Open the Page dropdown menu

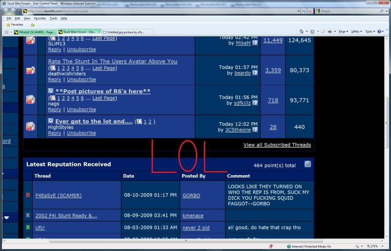coord(344,31)
